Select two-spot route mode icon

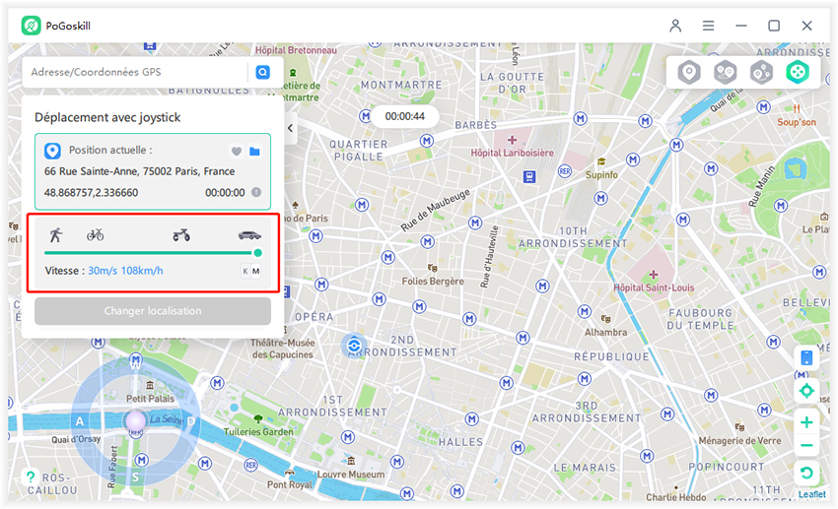coord(726,72)
